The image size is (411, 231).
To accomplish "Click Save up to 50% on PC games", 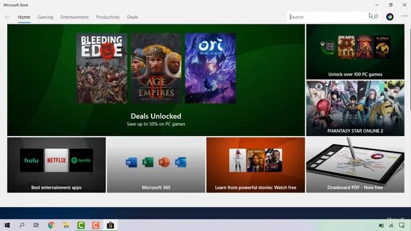I will (x=156, y=124).
